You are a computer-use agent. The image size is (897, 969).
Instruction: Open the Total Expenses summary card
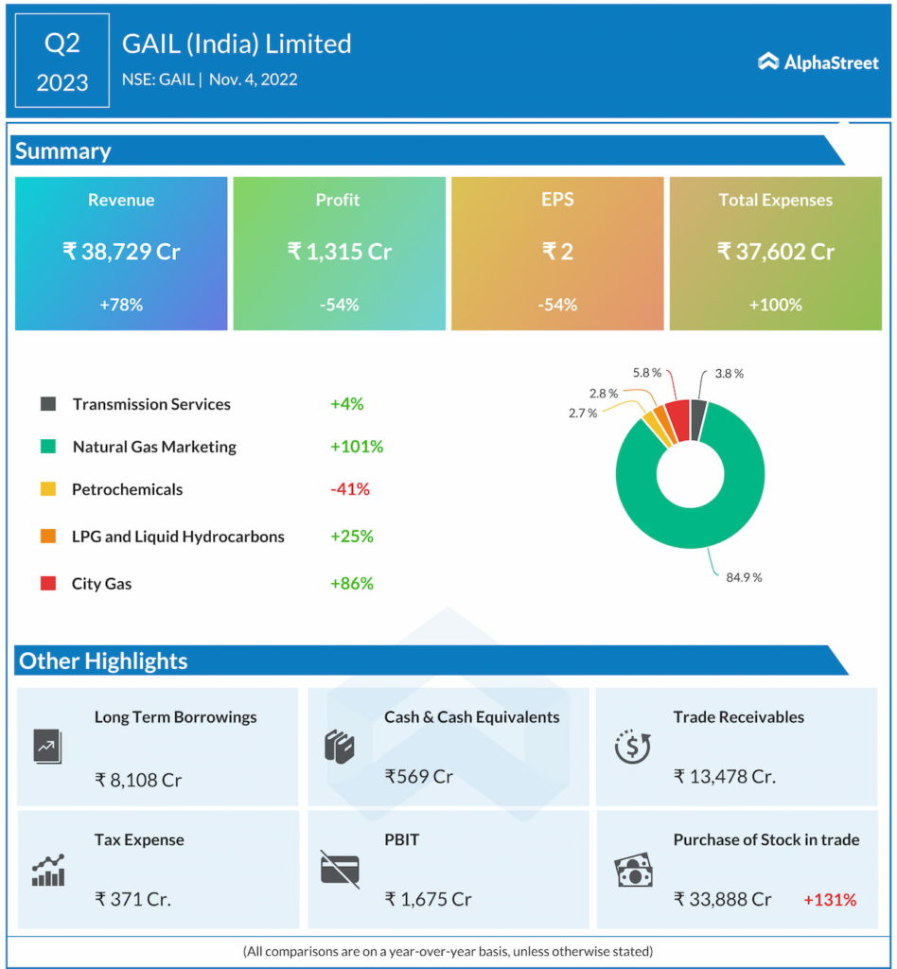click(775, 253)
